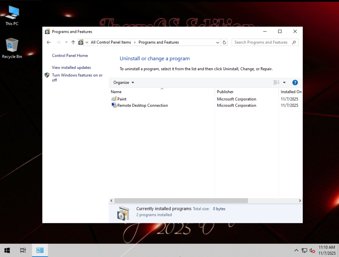Sort by the Installed On column header
This screenshot has height=257, width=339.
point(291,92)
